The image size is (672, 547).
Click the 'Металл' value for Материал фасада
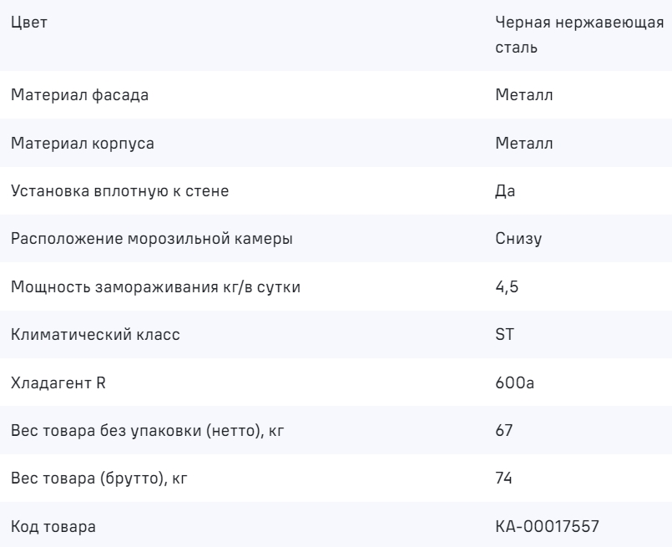[x=524, y=95]
